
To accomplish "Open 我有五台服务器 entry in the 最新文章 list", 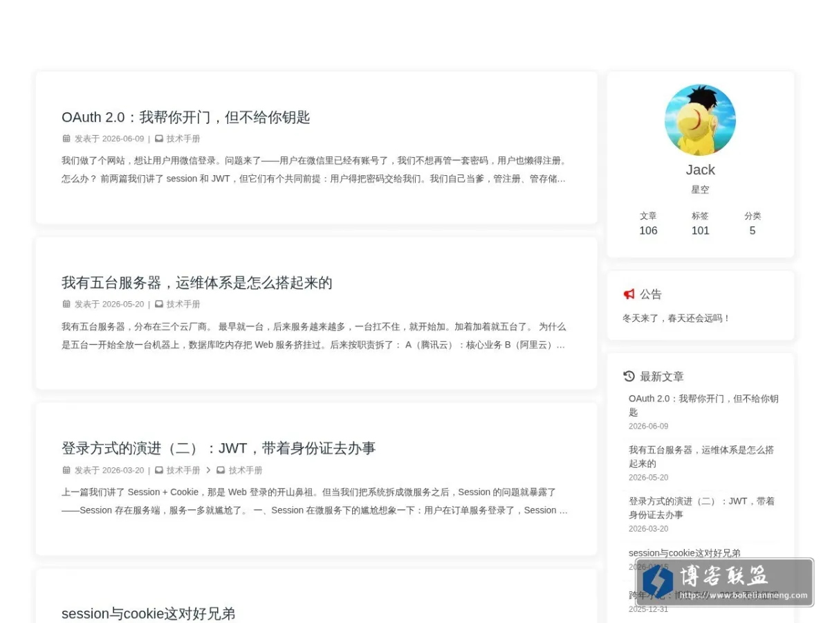I will [x=701, y=456].
